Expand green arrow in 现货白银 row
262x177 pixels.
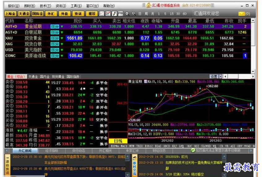[62, 44]
